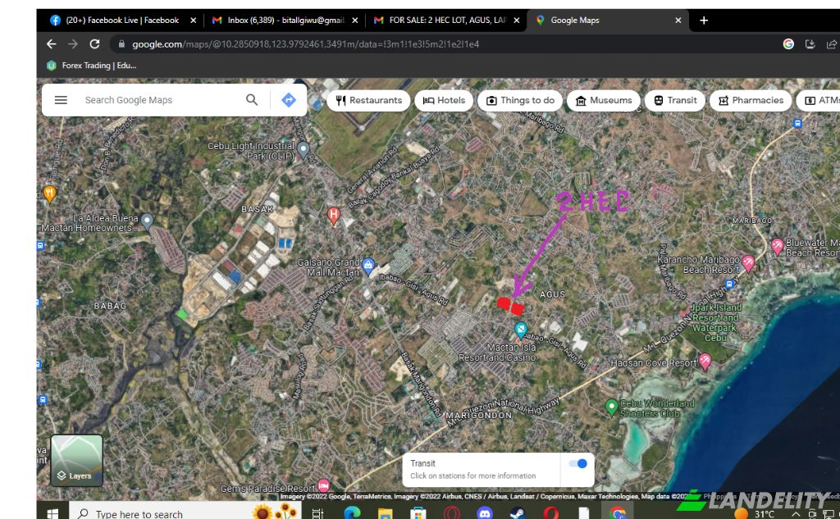
Task: Filter map by Restaurants
Action: coord(368,100)
